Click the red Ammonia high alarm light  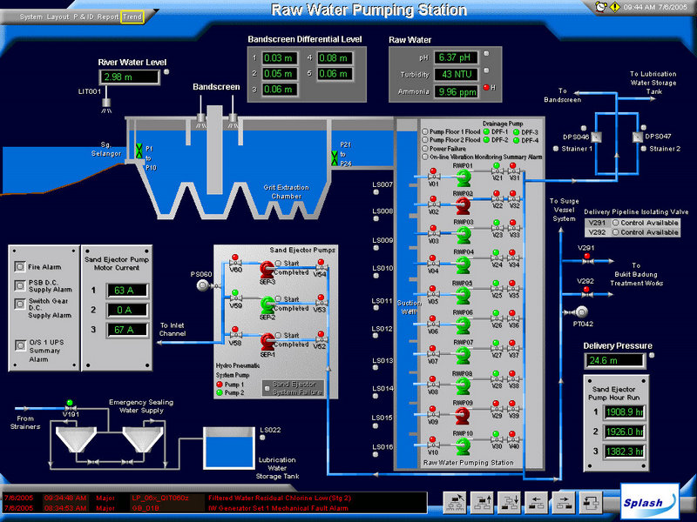tap(486, 88)
